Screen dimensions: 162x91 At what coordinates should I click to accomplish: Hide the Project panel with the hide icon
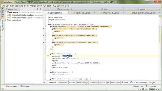[x=41, y=9]
